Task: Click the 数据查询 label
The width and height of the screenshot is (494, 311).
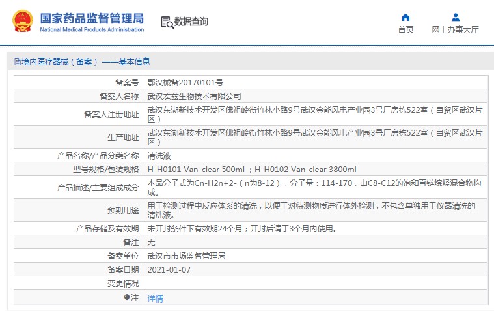Action: click(191, 22)
